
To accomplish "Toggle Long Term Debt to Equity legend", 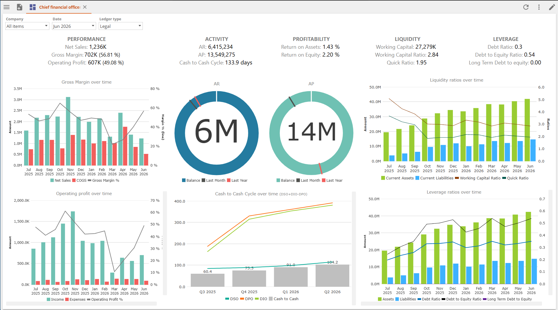I will tap(507, 299).
